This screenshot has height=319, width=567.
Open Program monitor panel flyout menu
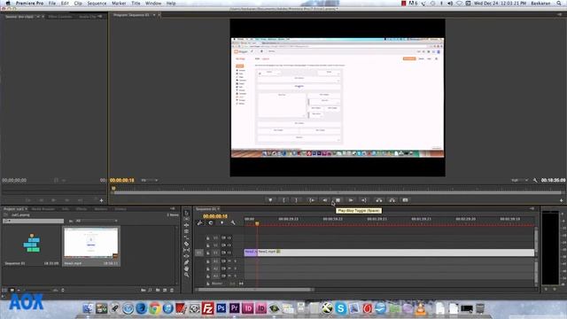pyautogui.click(x=560, y=15)
